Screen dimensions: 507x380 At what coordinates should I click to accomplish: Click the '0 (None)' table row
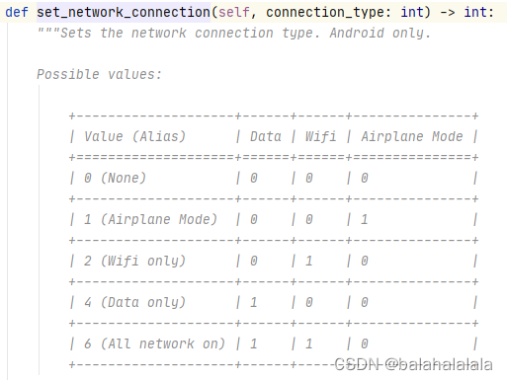(x=274, y=178)
